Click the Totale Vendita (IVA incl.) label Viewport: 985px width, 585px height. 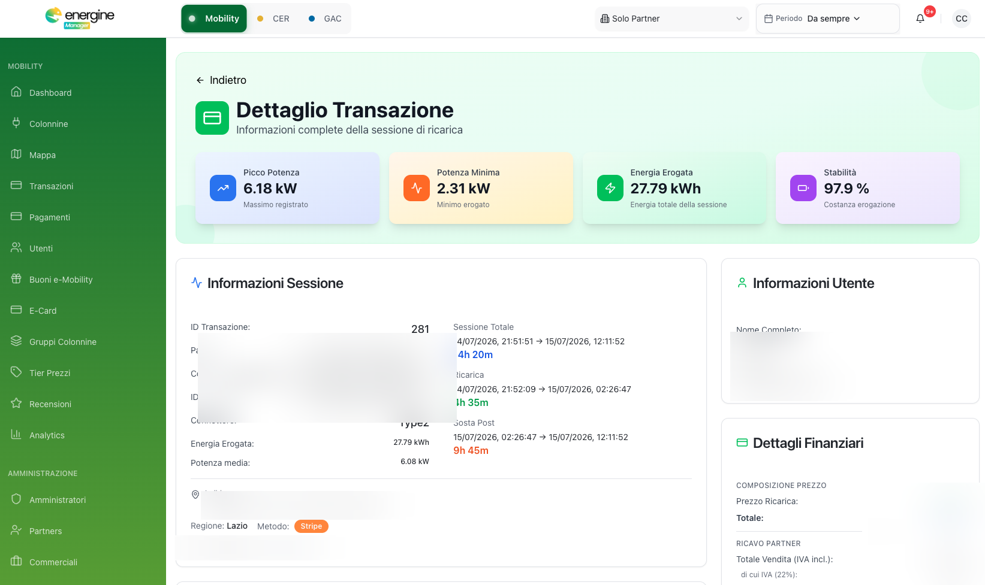tap(784, 559)
